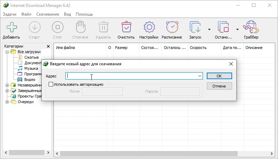
Task: Collapse the Все загрузки tree node
Action: (7, 52)
